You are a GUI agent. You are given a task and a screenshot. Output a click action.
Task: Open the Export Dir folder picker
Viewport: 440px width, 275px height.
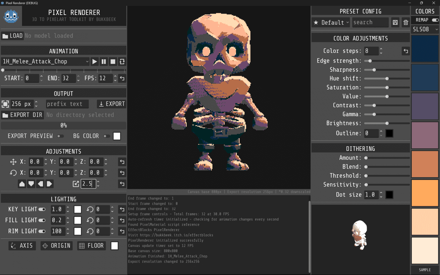tap(23, 115)
